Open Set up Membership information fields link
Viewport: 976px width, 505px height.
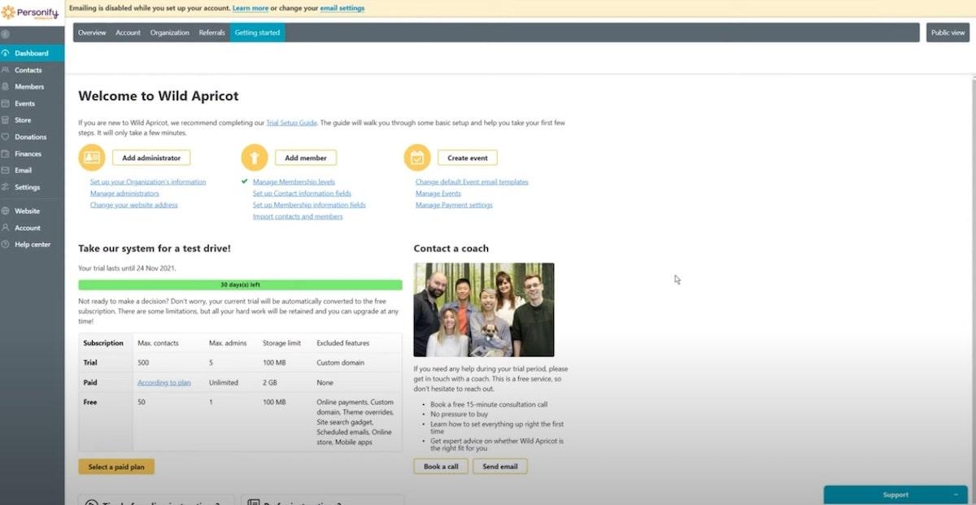click(x=309, y=205)
